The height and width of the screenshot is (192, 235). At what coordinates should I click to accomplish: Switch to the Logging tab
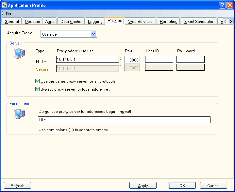(x=95, y=22)
